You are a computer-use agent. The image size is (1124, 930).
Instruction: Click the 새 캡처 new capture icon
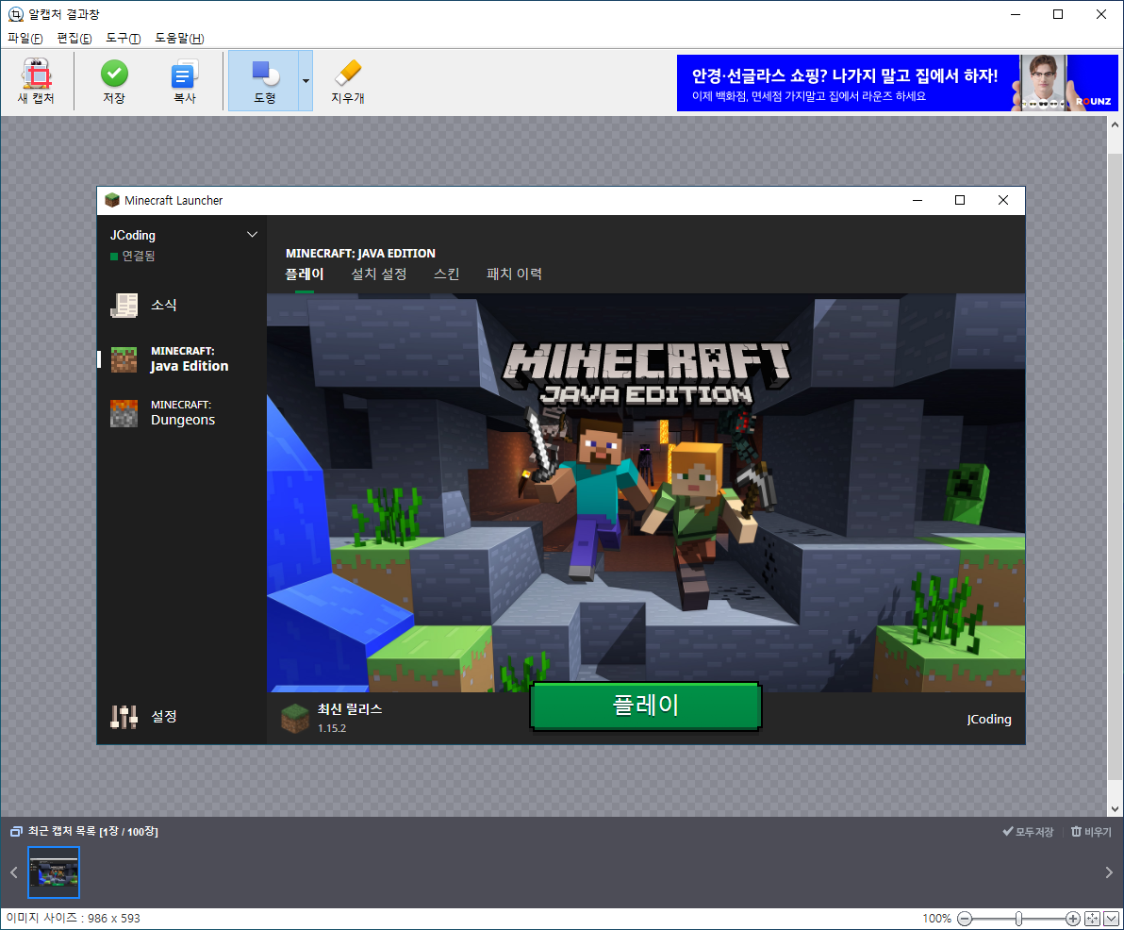37,81
